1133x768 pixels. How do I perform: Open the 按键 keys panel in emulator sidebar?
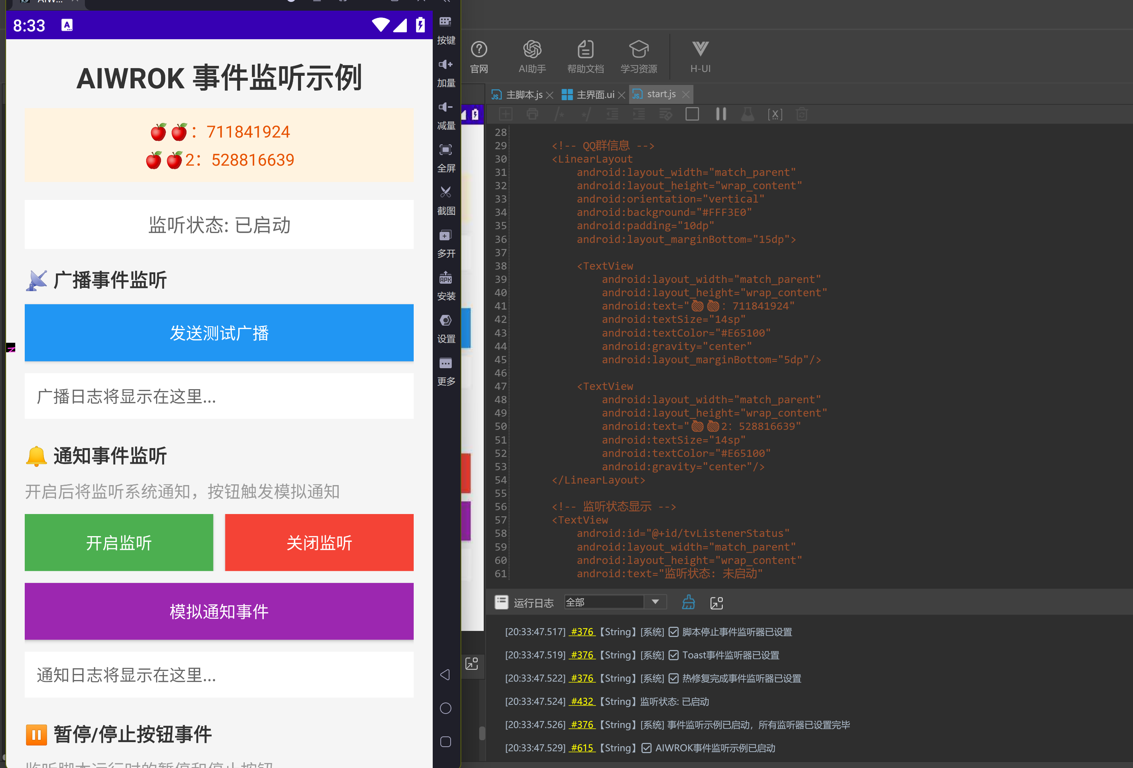(x=446, y=30)
